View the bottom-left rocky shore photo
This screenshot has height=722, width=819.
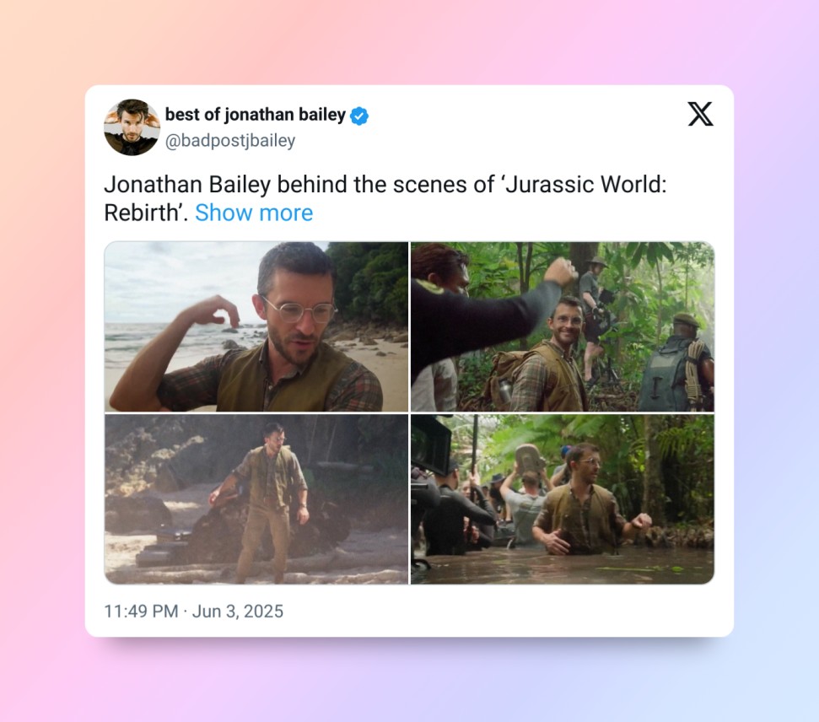256,498
